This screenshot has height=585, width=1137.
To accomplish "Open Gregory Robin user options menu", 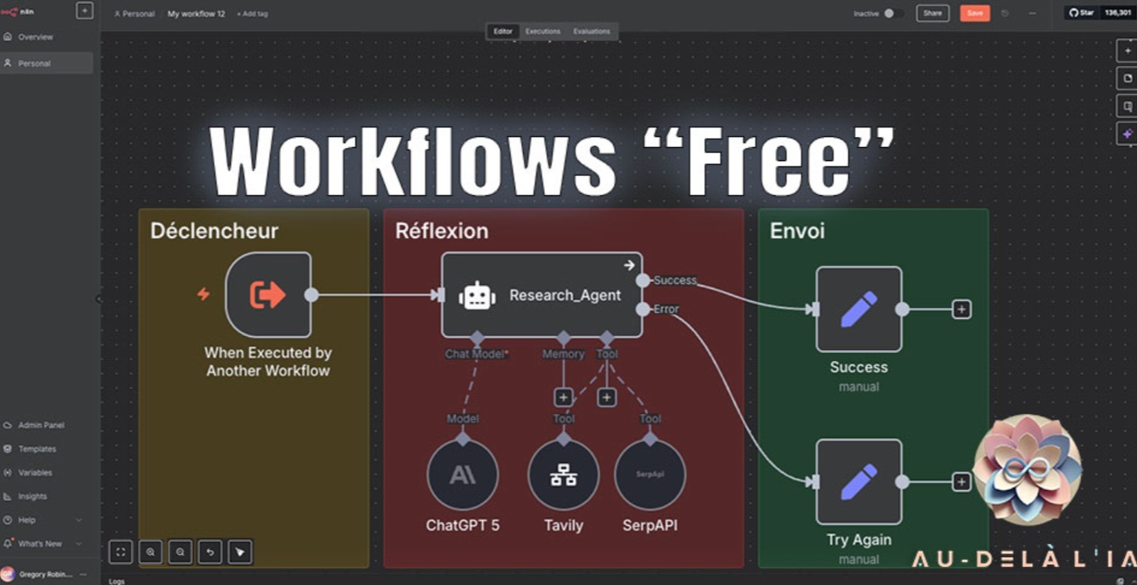I will point(83,574).
